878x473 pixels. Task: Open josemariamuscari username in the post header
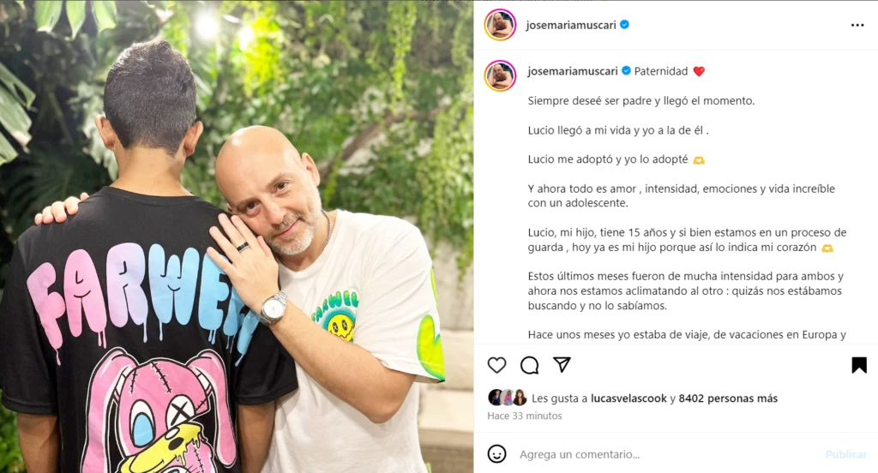(570, 25)
